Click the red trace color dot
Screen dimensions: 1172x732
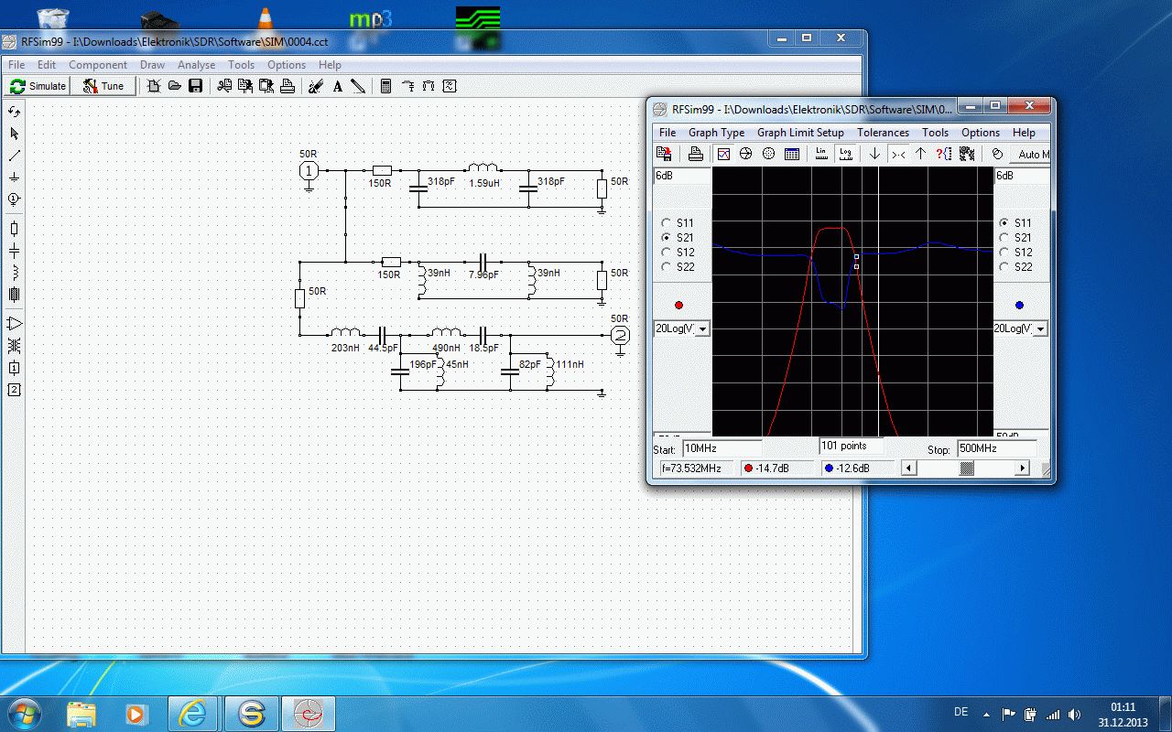(678, 305)
